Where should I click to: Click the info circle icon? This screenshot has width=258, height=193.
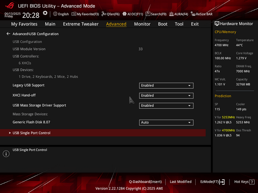pyautogui.click(x=6, y=154)
